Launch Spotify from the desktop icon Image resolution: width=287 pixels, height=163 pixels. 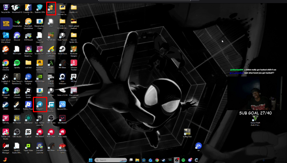pyautogui.click(x=17, y=64)
